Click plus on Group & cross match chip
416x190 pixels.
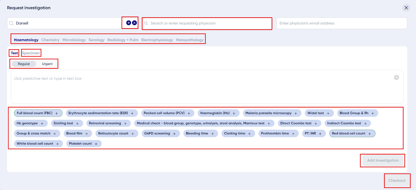click(x=55, y=134)
